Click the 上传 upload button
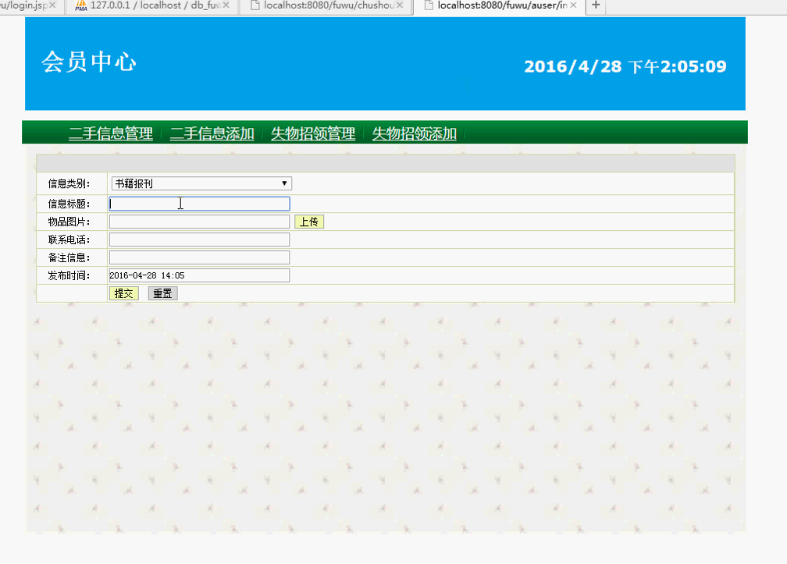This screenshot has height=564, width=787. pyautogui.click(x=309, y=222)
